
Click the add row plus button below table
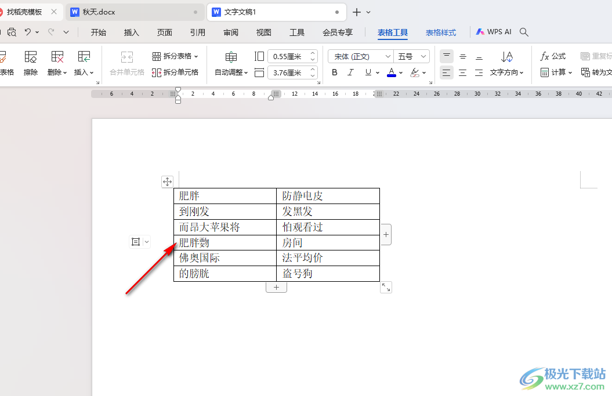276,288
